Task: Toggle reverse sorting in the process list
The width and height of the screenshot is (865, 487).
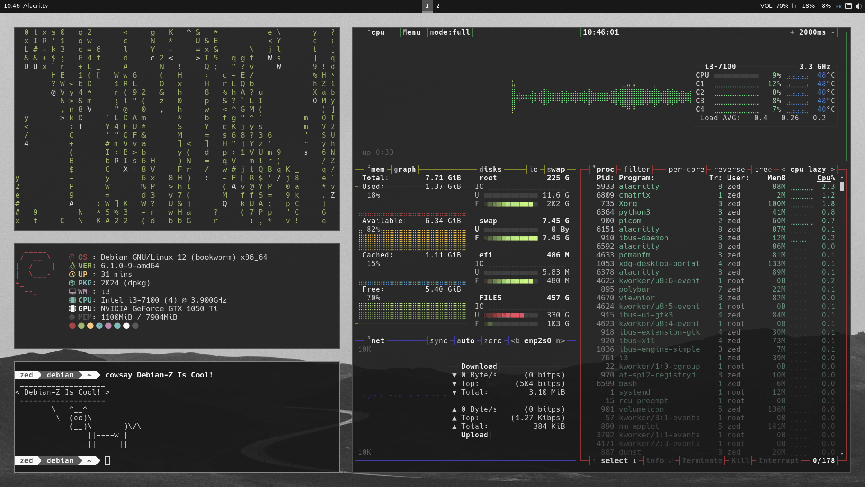Action: (x=730, y=169)
